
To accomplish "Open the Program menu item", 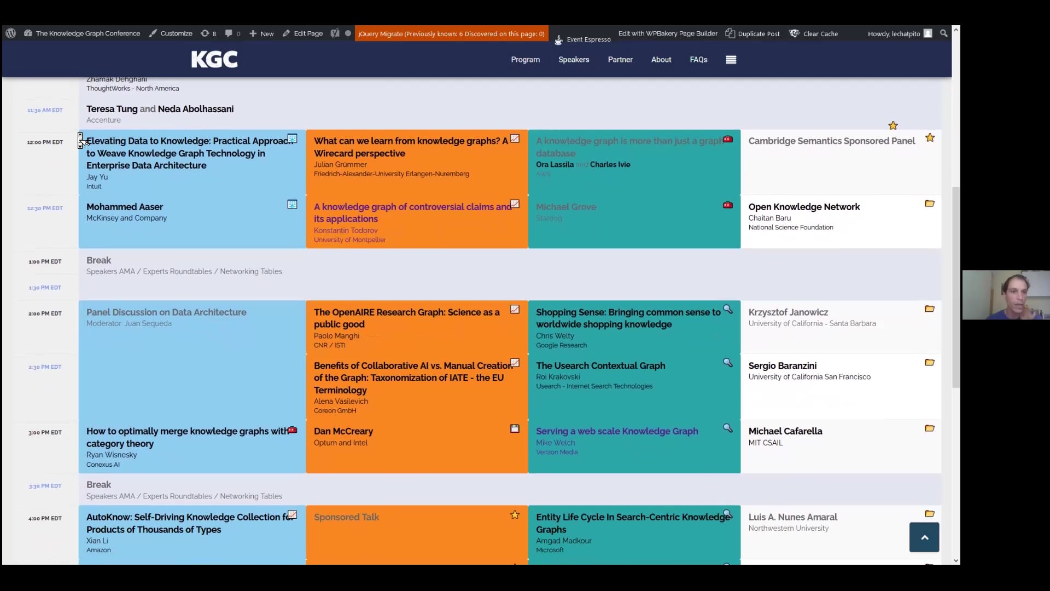I will coord(525,60).
